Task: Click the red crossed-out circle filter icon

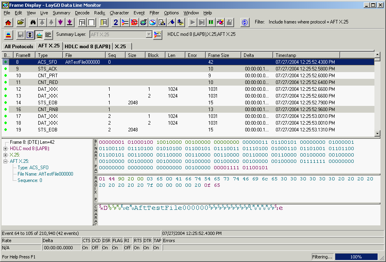Action: pos(134,22)
